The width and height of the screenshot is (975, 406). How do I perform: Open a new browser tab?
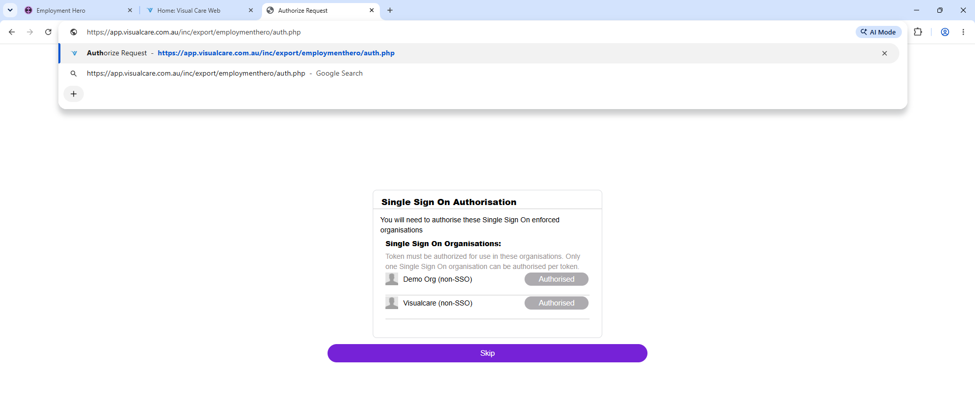pos(390,10)
